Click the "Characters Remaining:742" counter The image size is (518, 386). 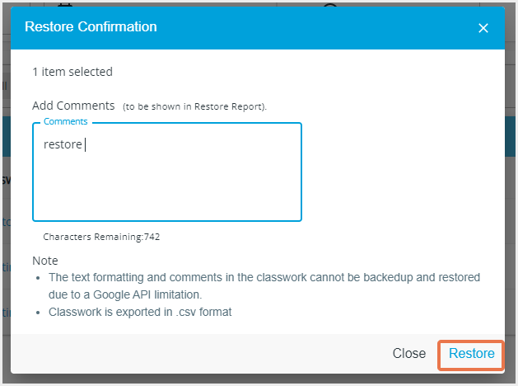coord(101,237)
